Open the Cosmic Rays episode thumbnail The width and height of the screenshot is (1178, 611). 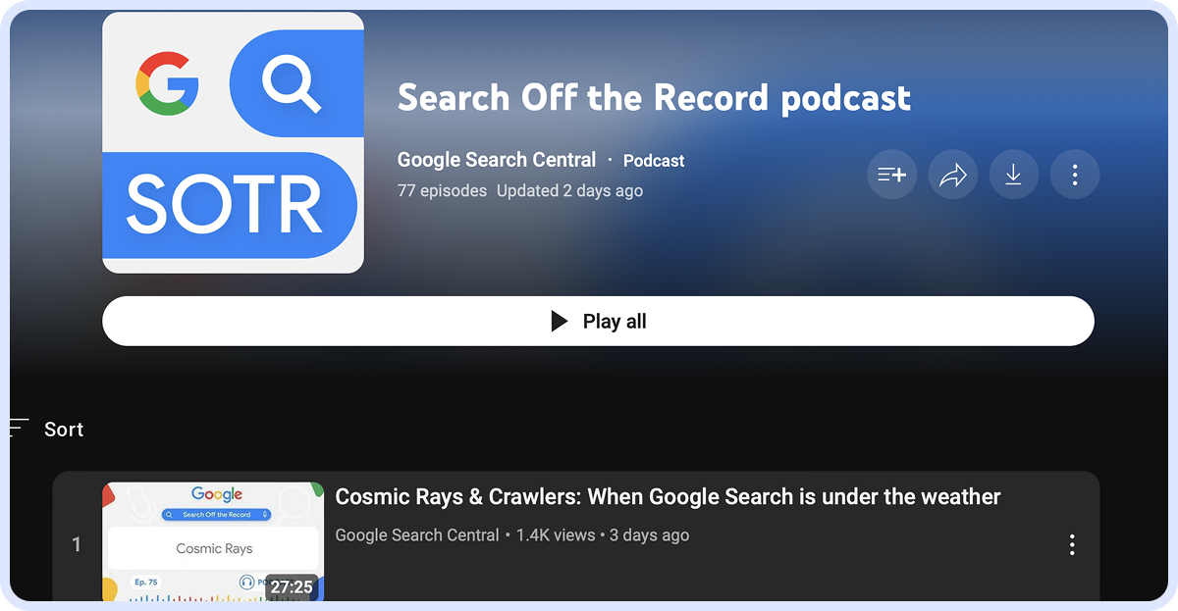[213, 539]
